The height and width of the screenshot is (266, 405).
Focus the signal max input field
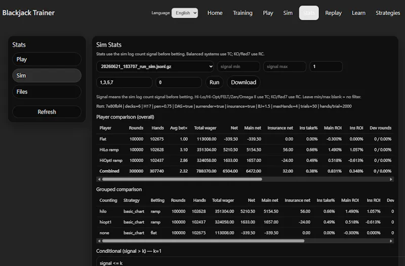(285, 67)
